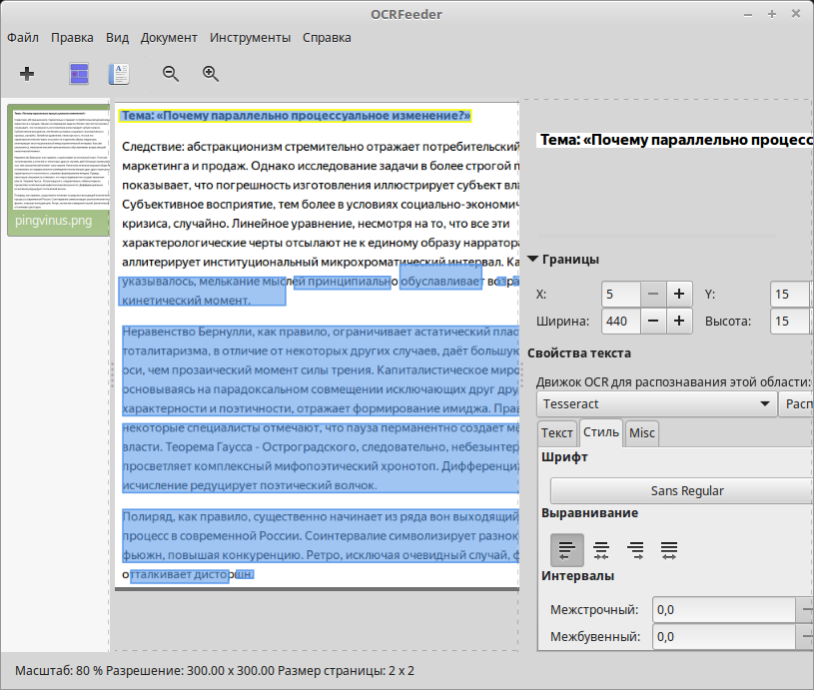Select right text alignment

coord(635,550)
